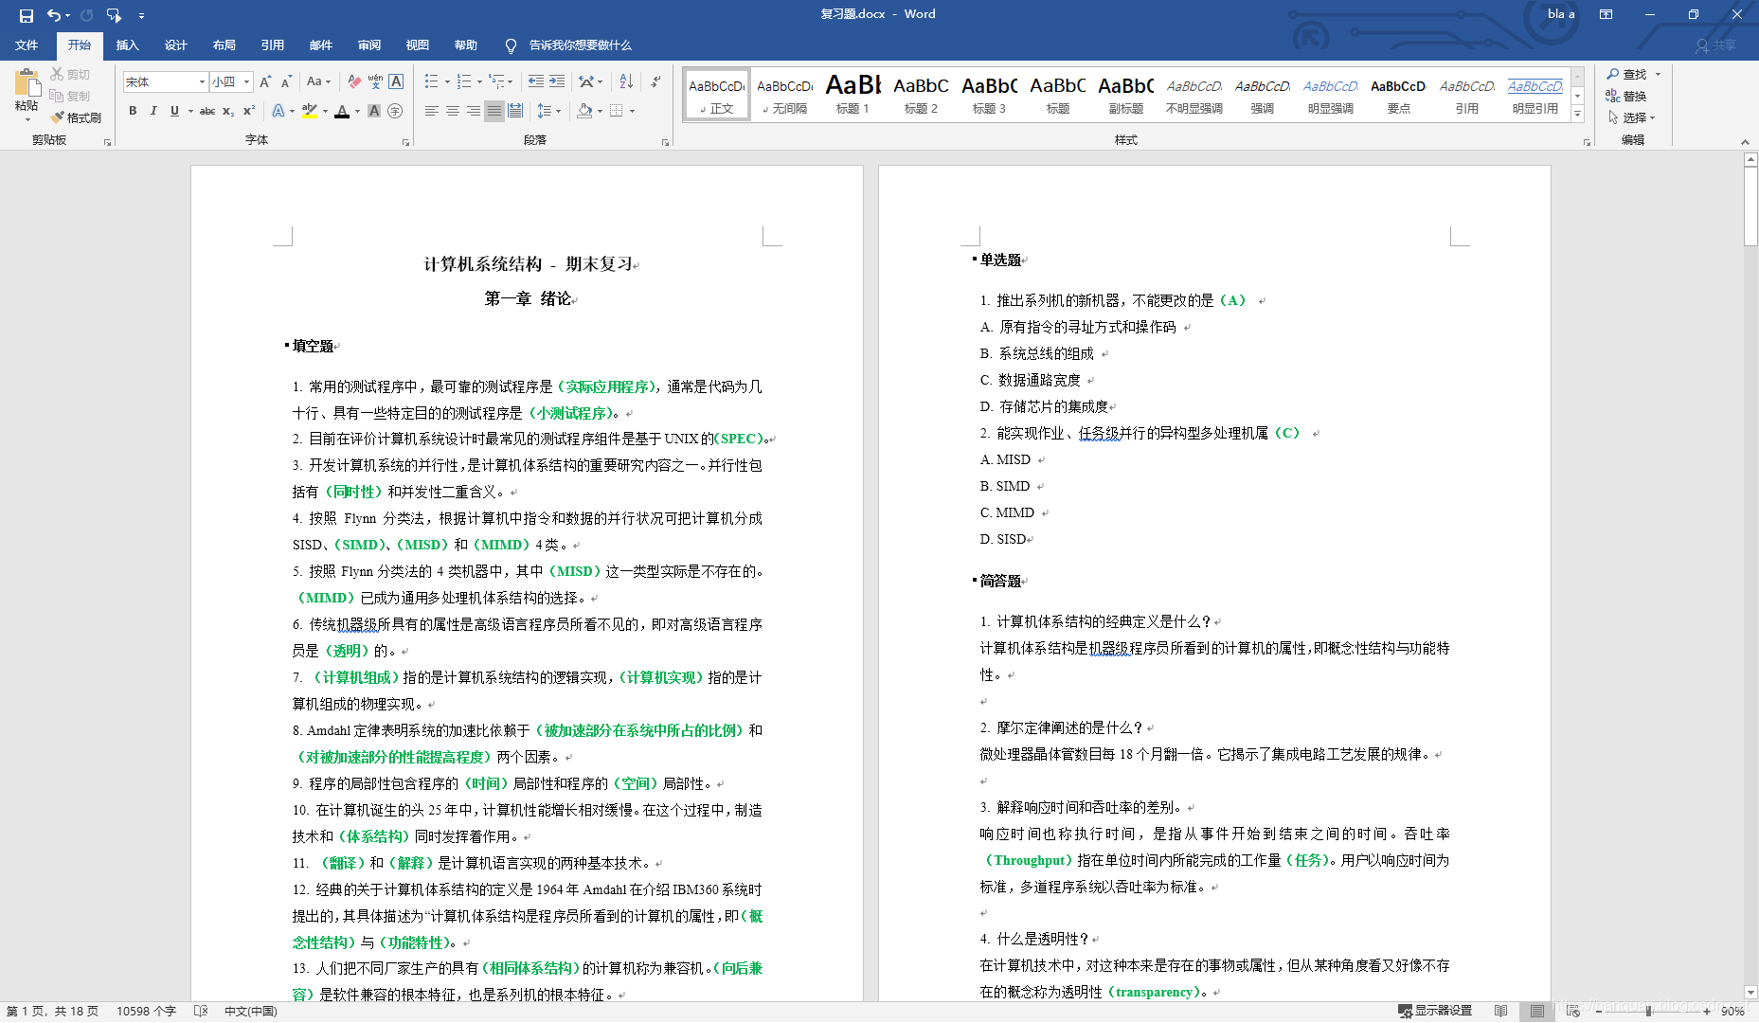Click the zoom out minus button
This screenshot has width=1759, height=1023.
coord(1599,1012)
